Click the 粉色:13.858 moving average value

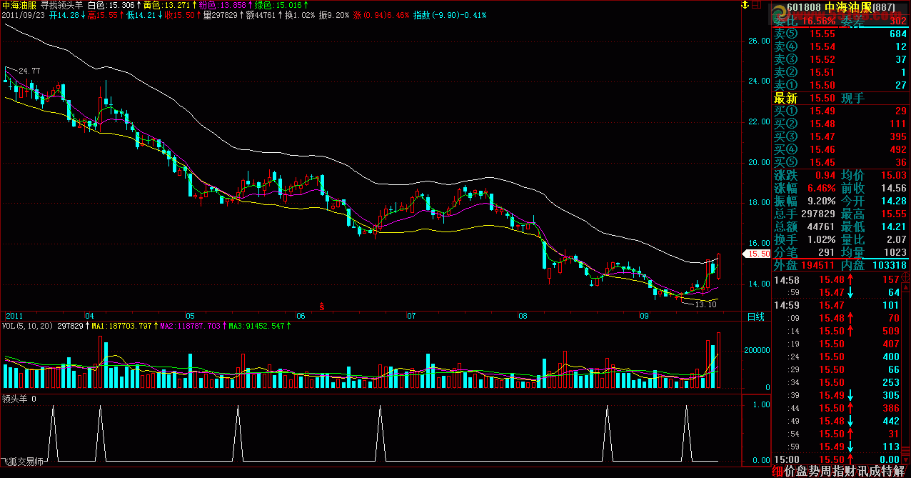[x=222, y=5]
